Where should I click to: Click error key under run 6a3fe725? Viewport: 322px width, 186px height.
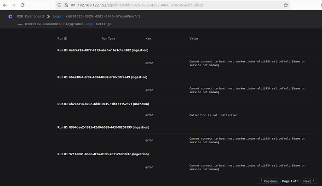point(149,63)
